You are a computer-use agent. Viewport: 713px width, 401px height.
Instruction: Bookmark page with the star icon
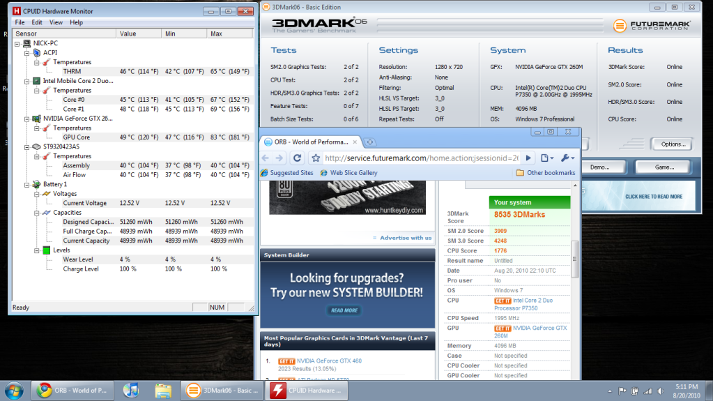click(x=316, y=158)
